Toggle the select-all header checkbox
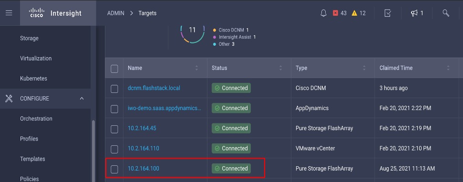 (x=114, y=69)
